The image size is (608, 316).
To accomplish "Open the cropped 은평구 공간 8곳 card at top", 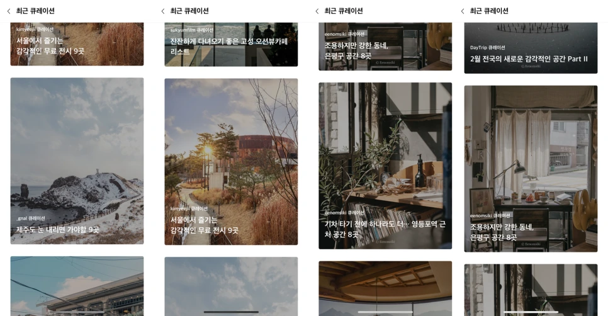I will [385, 46].
